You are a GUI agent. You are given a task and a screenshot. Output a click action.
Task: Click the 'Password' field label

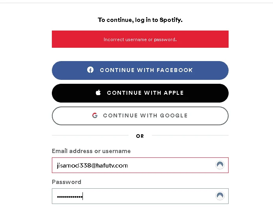pyautogui.click(x=66, y=182)
